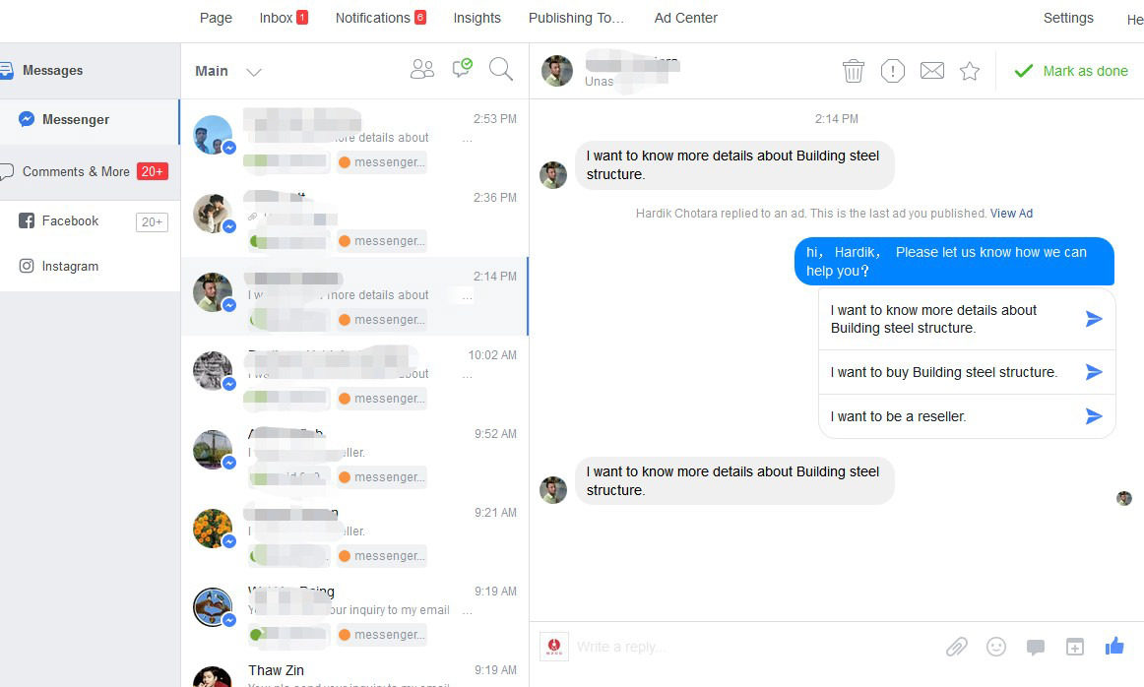This screenshot has height=687, width=1144.
Task: Open the Insights tab
Action: (x=477, y=19)
